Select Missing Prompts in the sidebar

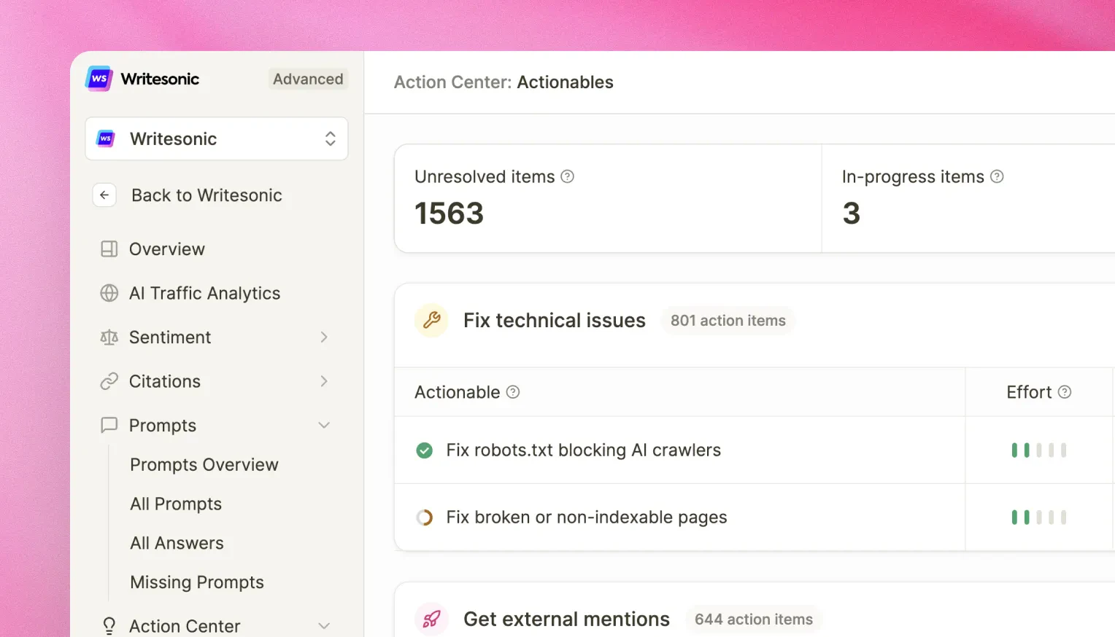196,582
